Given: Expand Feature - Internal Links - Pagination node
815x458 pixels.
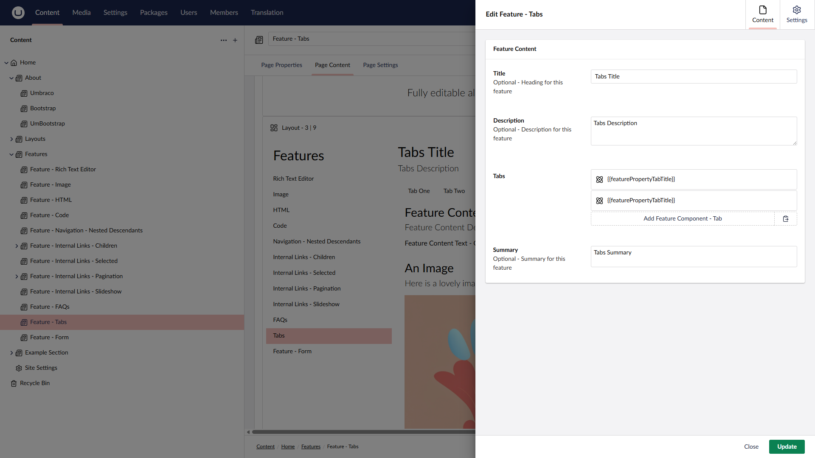Looking at the screenshot, I should click(17, 276).
